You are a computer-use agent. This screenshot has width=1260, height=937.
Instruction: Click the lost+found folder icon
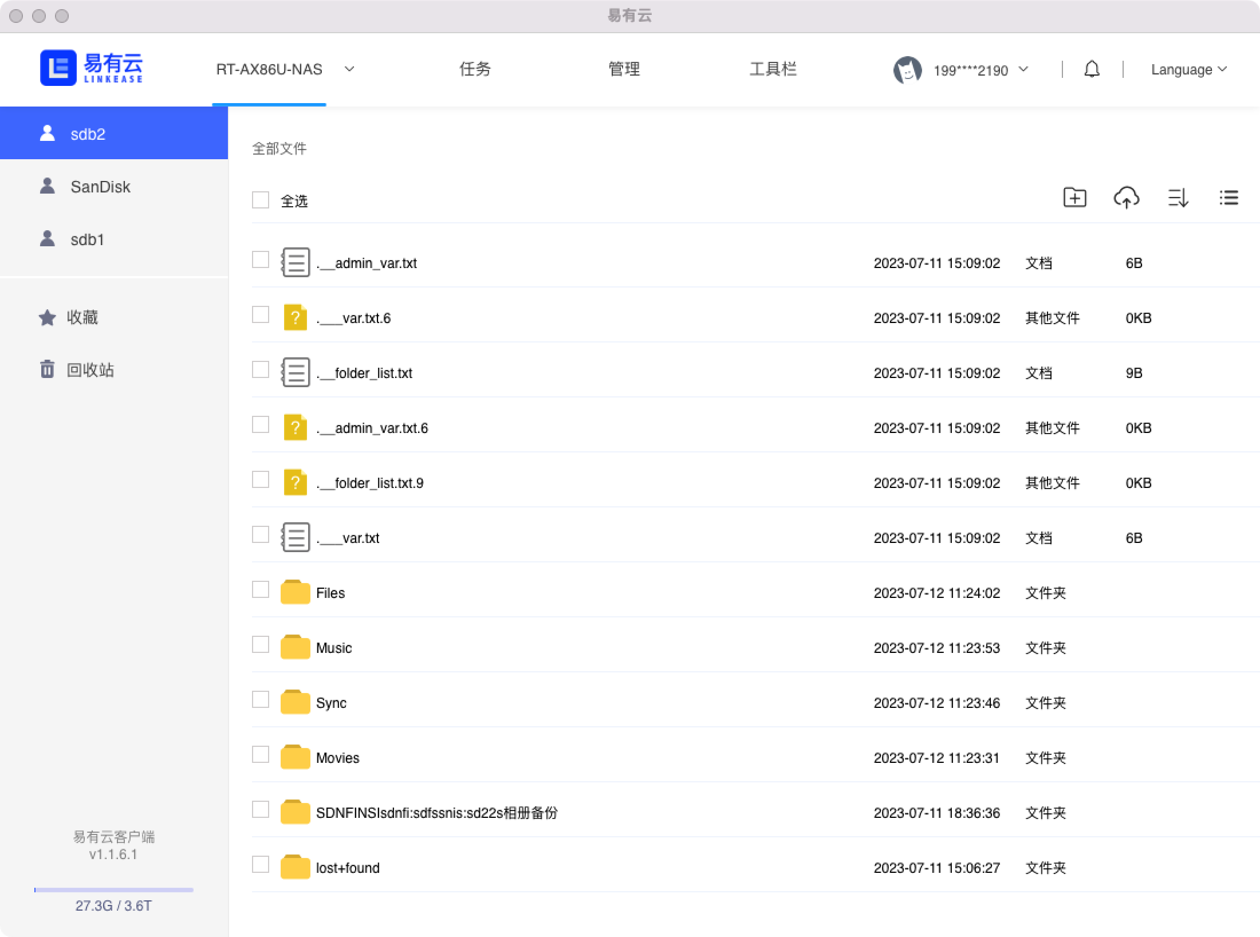(x=296, y=867)
